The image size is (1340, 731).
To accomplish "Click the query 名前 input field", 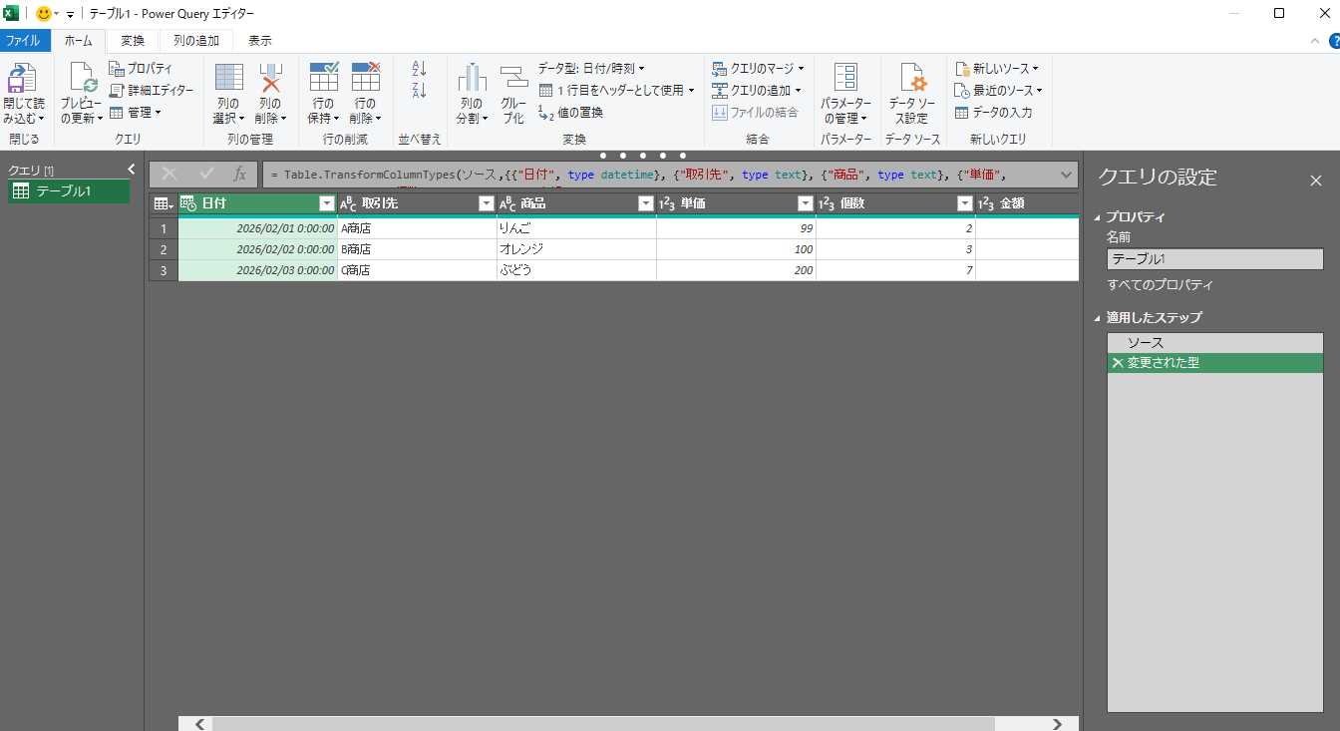I will pos(1214,259).
